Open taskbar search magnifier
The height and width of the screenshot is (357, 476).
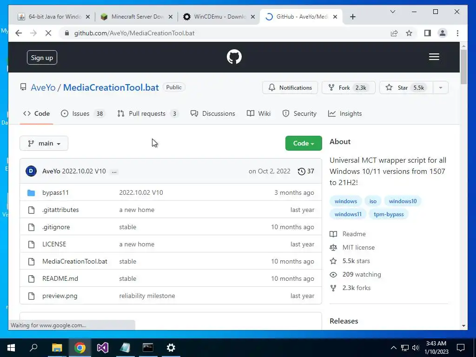pos(33,348)
